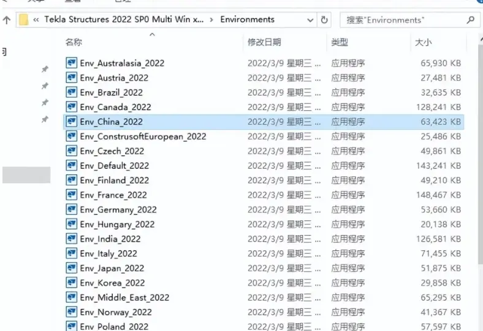Select file name Env_Hungary_2022
483x331 pixels.
point(117,224)
